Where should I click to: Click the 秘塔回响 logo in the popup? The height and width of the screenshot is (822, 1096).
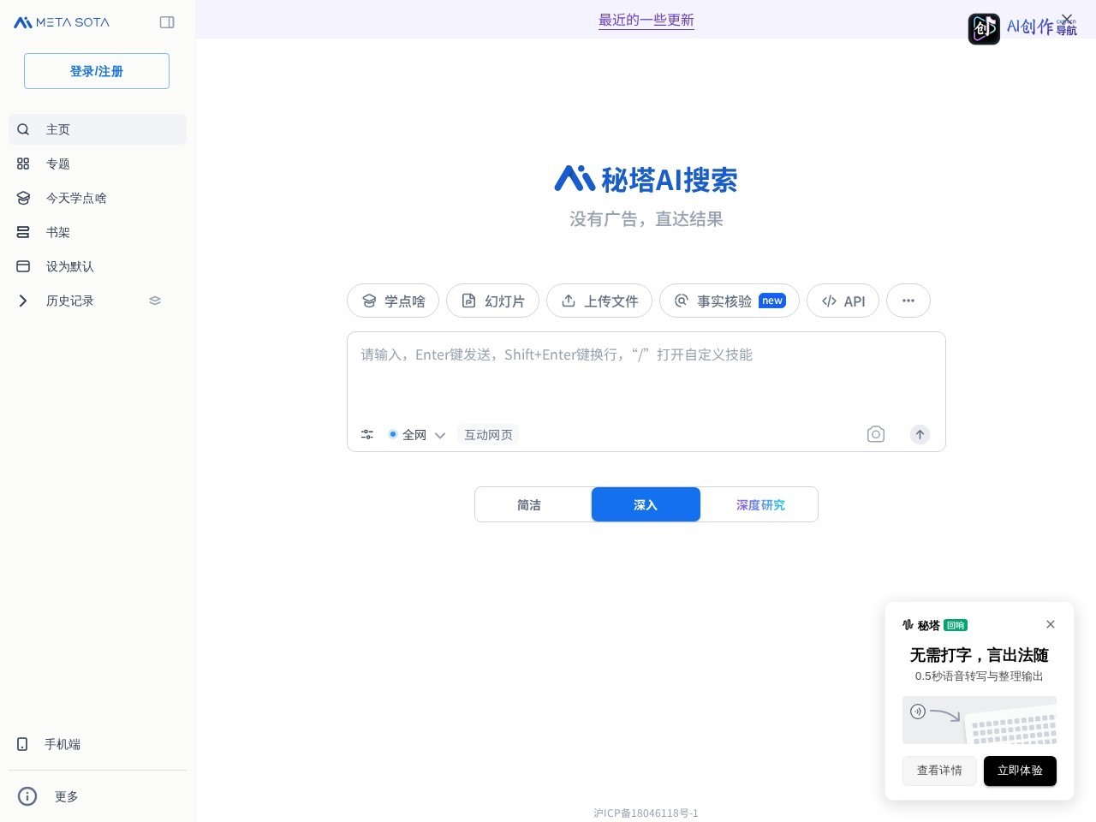[935, 625]
